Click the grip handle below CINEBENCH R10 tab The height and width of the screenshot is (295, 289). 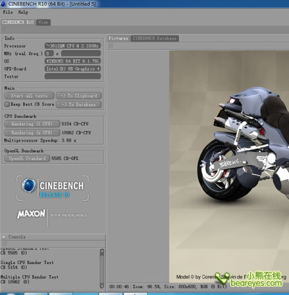click(5, 29)
